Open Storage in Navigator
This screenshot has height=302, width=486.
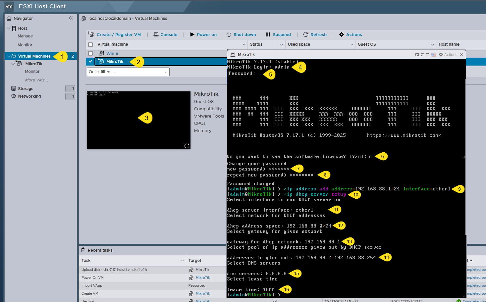click(x=26, y=89)
